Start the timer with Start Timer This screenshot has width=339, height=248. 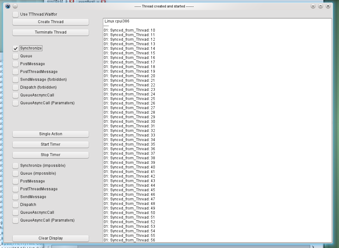pos(51,144)
